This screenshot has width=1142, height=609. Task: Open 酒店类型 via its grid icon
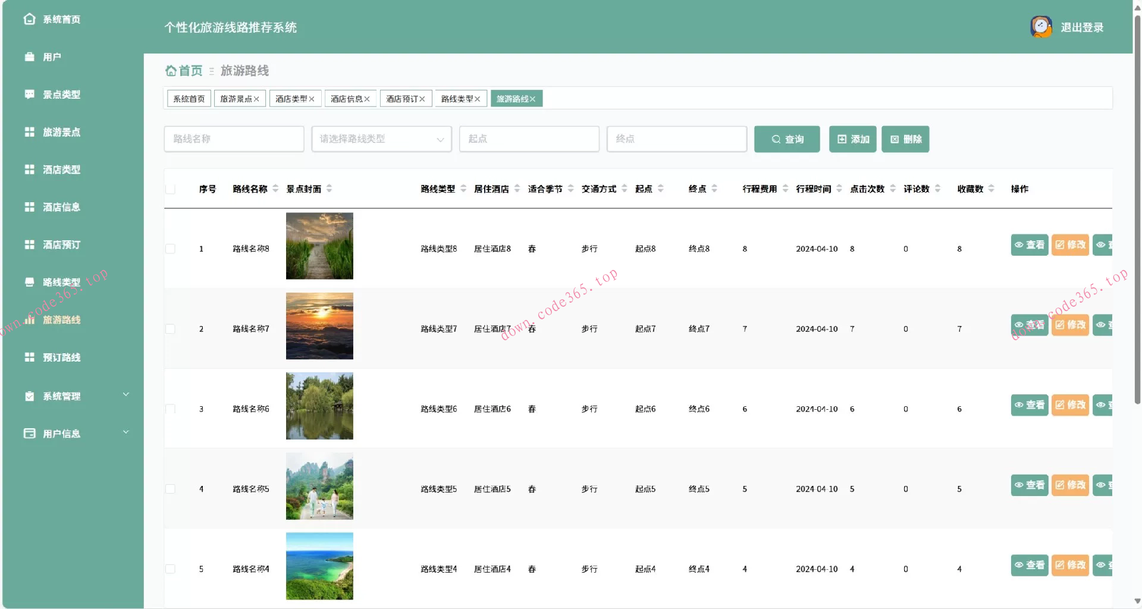pyautogui.click(x=30, y=169)
